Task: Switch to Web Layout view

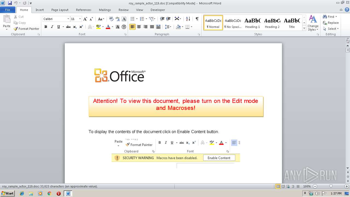Action: pos(288,186)
